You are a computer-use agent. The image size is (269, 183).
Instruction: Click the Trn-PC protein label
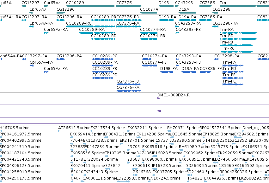pos(229,81)
